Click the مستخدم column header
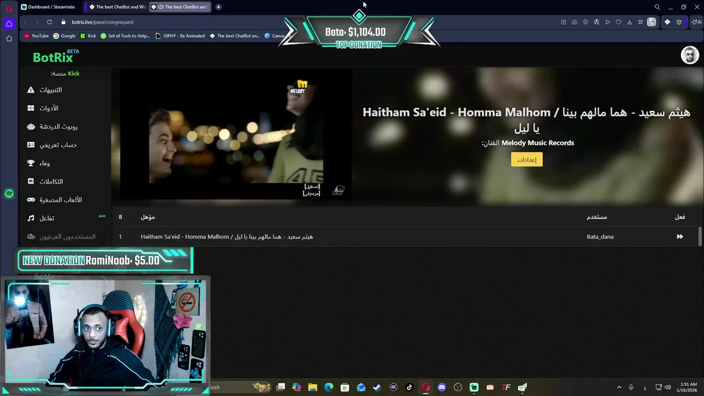 click(597, 217)
